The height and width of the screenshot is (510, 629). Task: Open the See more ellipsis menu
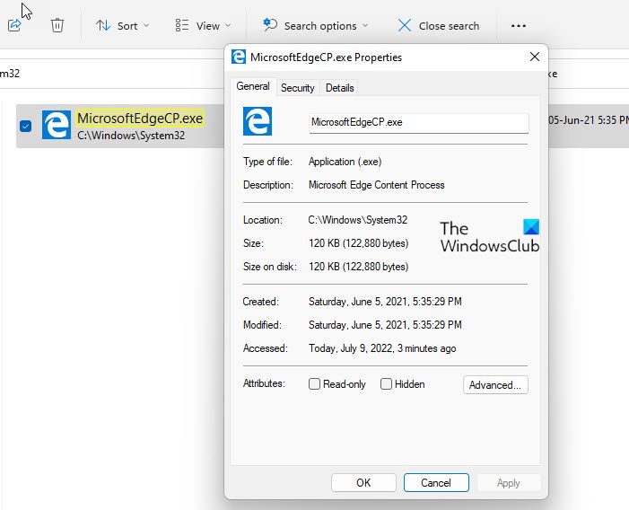point(519,26)
